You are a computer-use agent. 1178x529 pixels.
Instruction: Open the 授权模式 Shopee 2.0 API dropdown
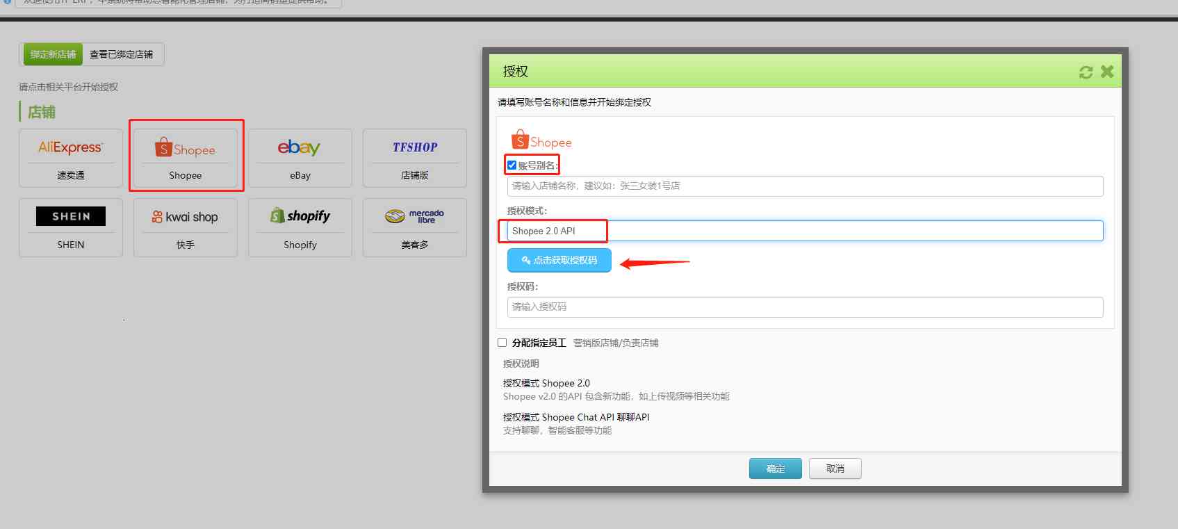click(x=805, y=231)
